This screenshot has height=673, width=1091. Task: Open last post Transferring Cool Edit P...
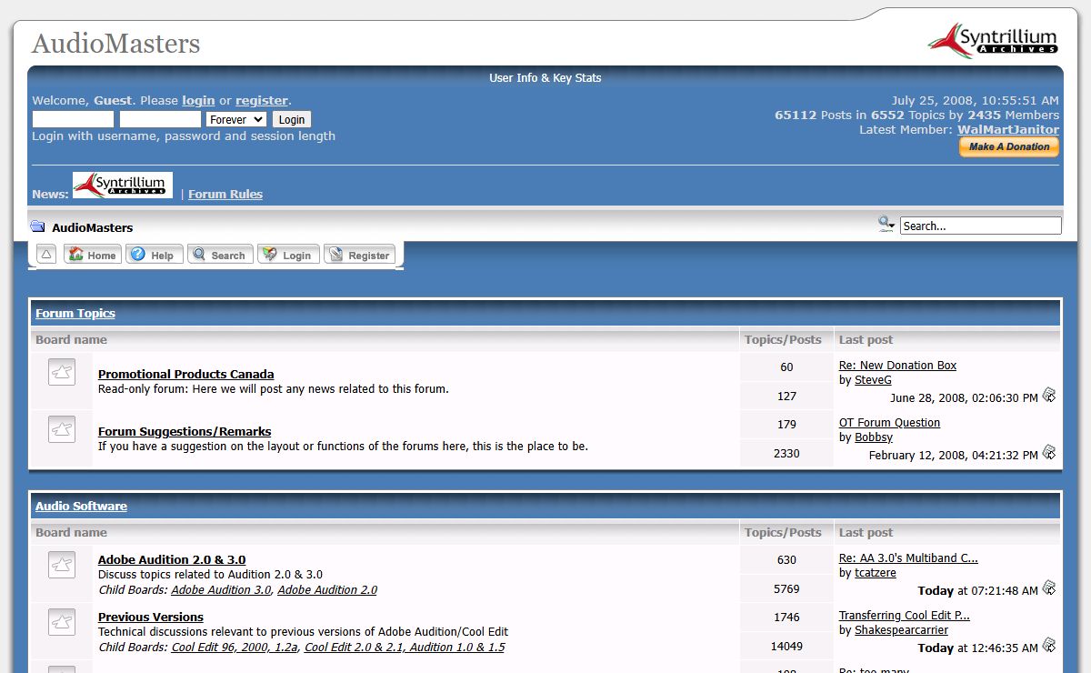pos(905,615)
